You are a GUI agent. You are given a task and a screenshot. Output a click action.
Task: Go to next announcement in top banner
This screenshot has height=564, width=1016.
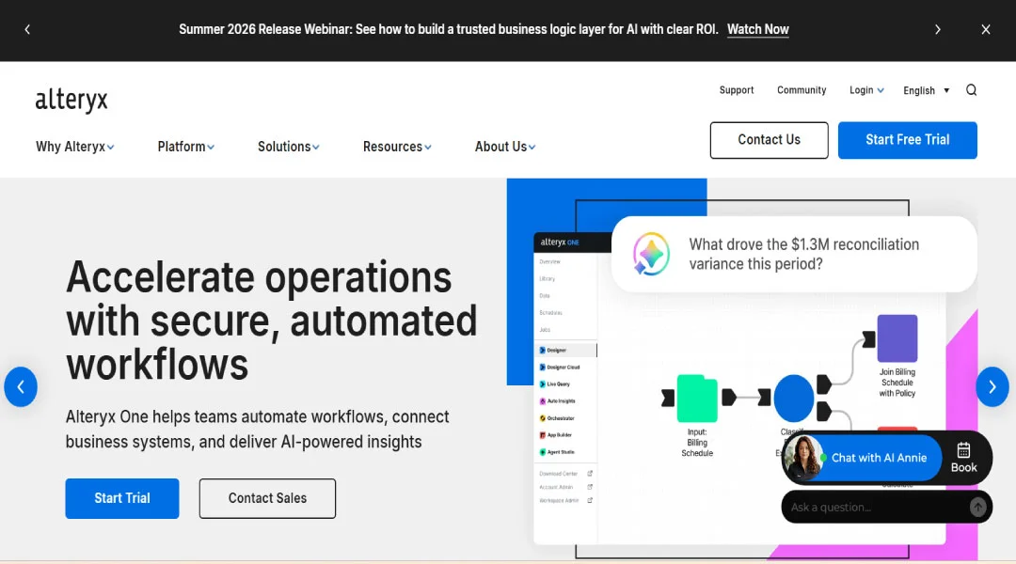(x=937, y=30)
